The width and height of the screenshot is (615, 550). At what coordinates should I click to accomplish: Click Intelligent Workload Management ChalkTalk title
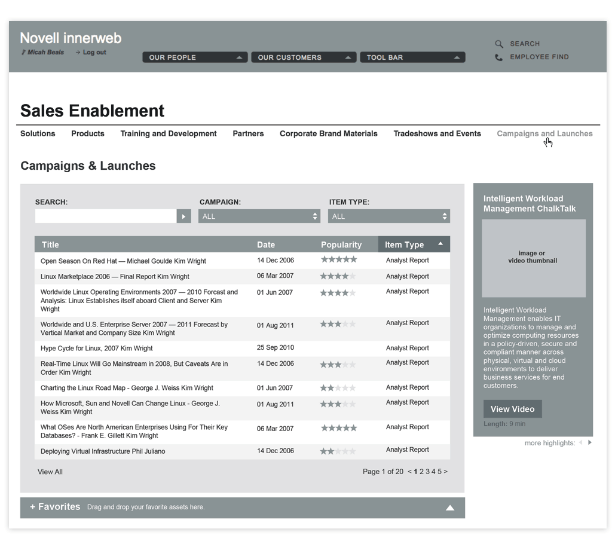tap(530, 204)
